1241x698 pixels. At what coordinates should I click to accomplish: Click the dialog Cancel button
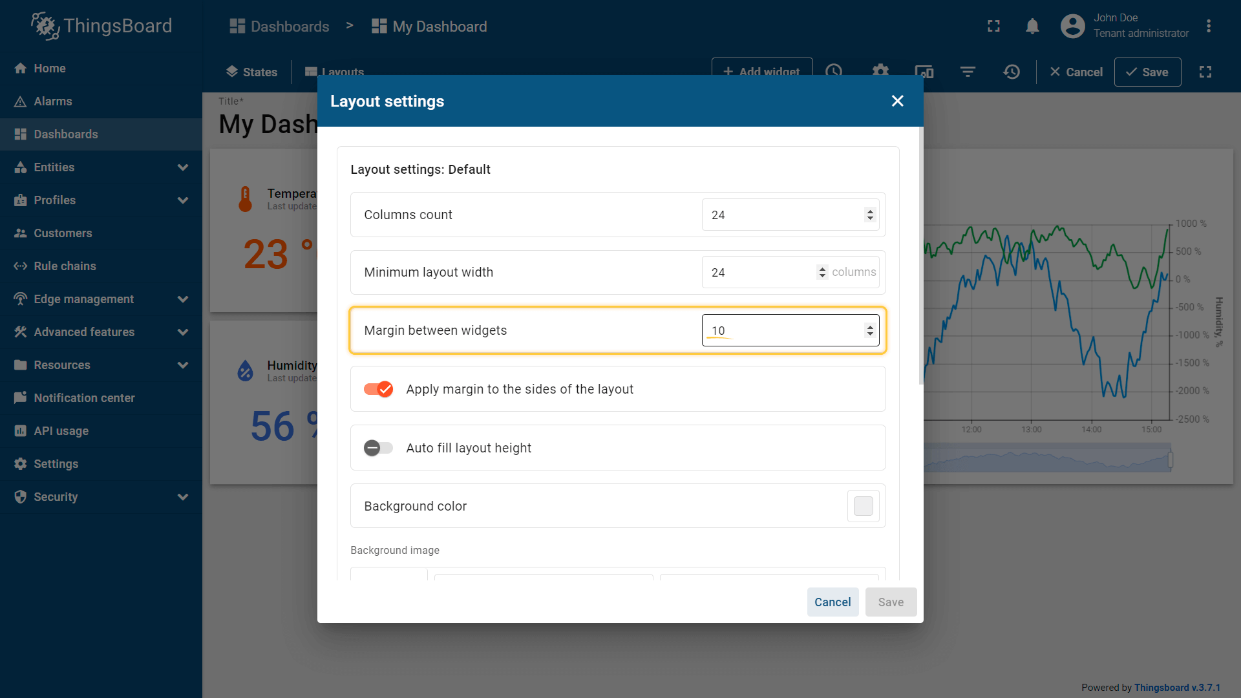point(832,602)
